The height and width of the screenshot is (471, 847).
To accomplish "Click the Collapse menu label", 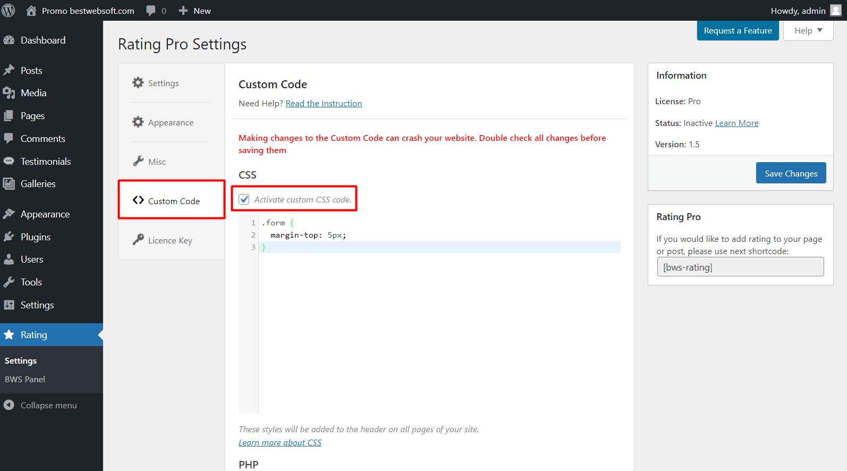I will click(x=49, y=406).
